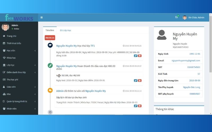The image size is (212, 132).
Task: Click the graduation cap timeline icon
Action: 50,45
